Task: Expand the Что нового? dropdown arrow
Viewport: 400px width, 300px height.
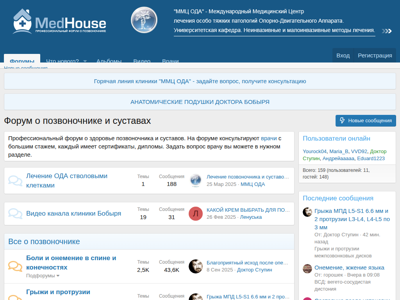Action: click(85, 61)
